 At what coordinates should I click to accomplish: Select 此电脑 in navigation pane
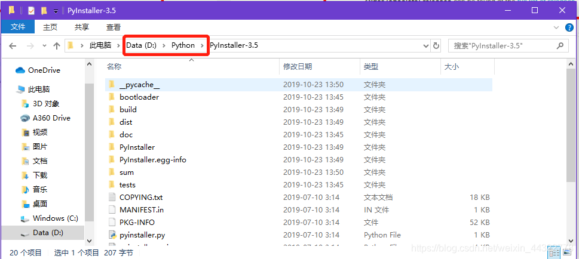click(39, 90)
